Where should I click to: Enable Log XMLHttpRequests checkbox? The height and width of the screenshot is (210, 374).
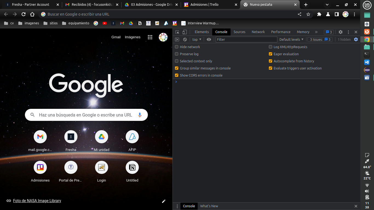point(271,47)
